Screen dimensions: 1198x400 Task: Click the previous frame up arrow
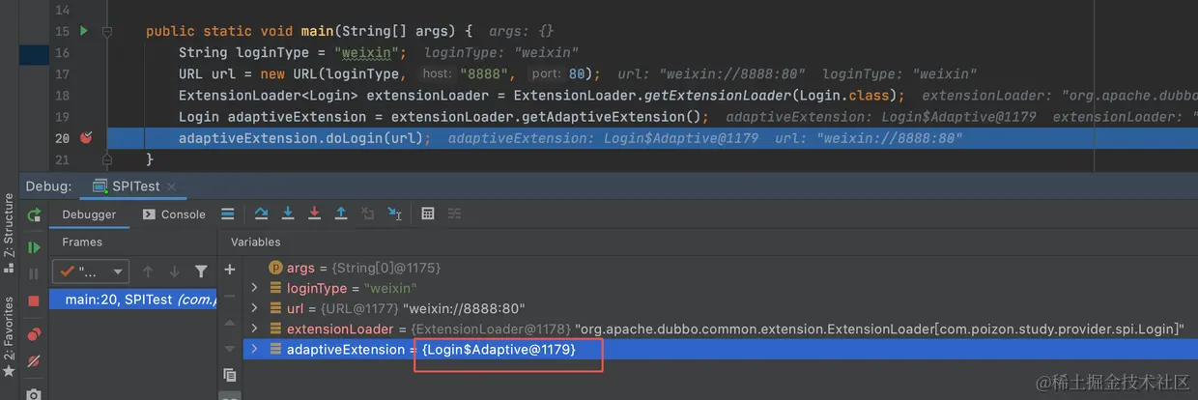point(148,271)
